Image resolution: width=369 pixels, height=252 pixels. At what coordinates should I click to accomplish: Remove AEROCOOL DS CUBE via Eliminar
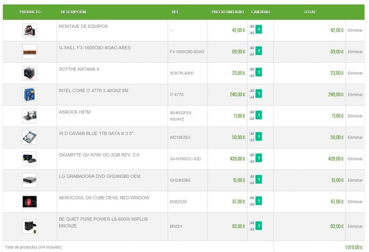pos(355,202)
